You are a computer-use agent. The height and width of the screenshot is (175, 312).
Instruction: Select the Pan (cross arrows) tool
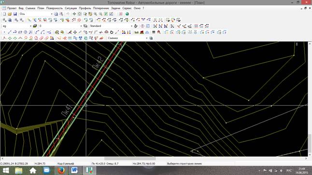74,14
